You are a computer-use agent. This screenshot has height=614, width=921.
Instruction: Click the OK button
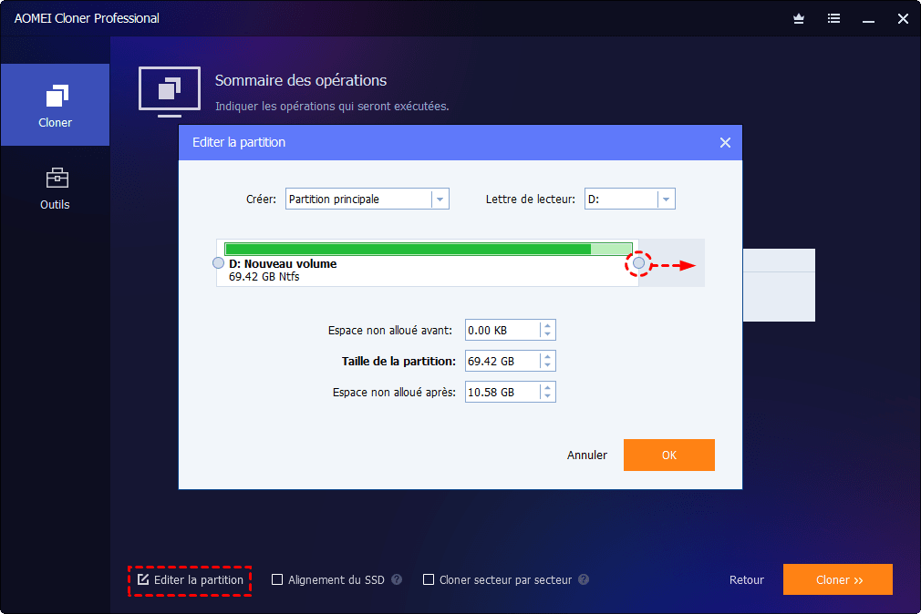coord(669,455)
